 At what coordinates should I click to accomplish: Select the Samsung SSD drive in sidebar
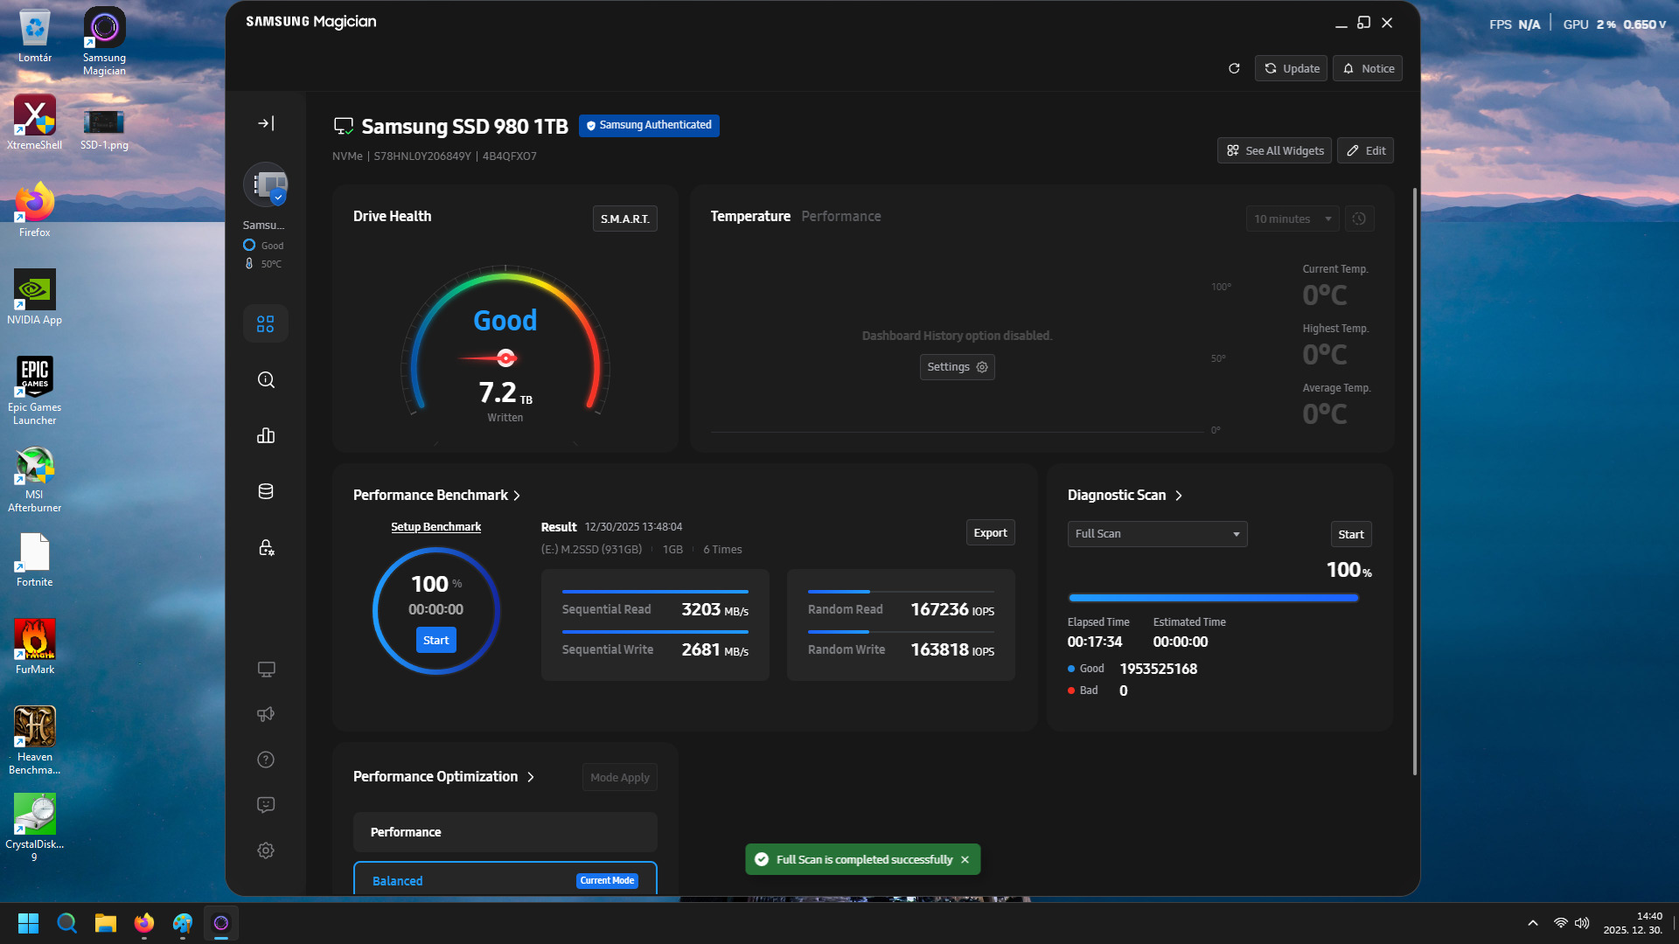(x=265, y=185)
